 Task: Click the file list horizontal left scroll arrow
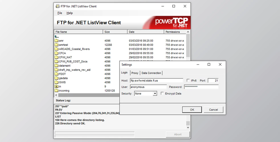pos(56,95)
